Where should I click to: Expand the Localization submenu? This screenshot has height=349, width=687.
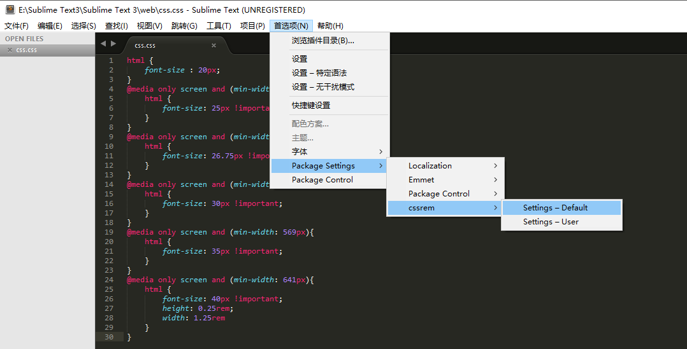(445, 165)
